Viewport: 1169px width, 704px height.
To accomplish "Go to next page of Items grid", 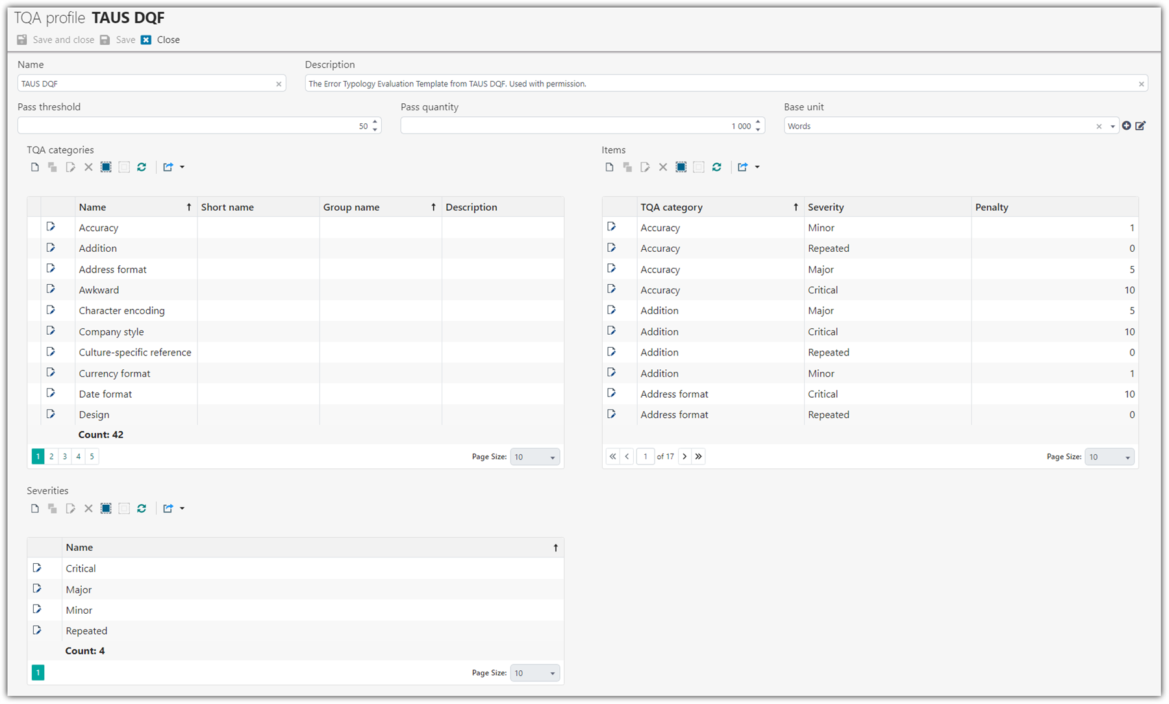I will [x=685, y=456].
